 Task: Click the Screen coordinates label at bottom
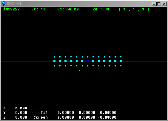[x=41, y=117]
